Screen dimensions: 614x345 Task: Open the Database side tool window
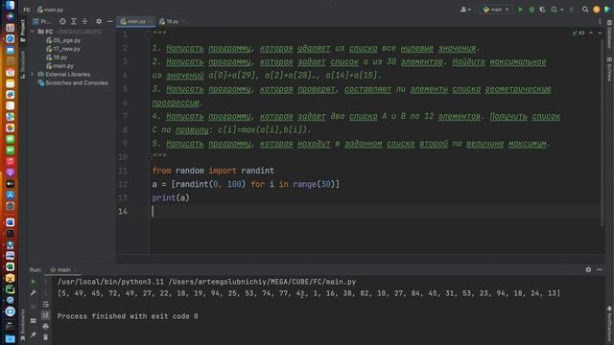click(609, 34)
